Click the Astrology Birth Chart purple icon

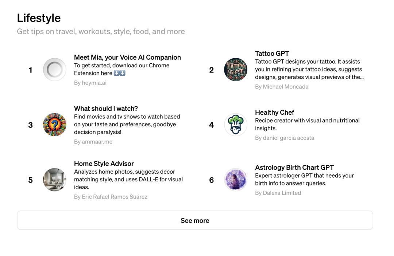pyautogui.click(x=236, y=180)
